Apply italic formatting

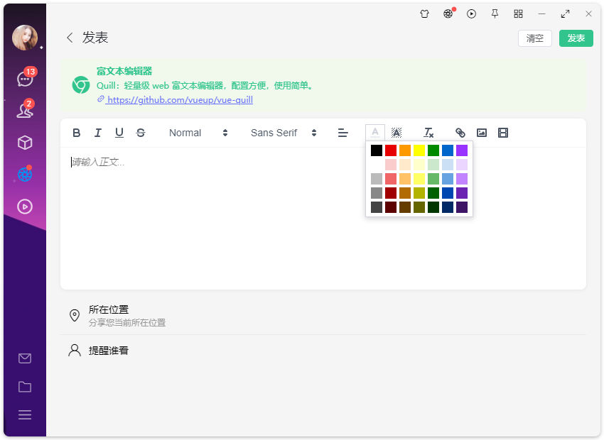98,133
